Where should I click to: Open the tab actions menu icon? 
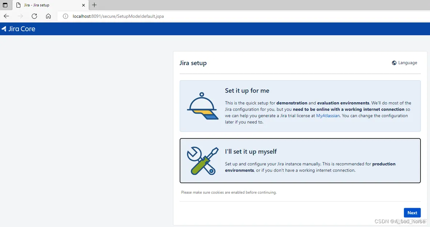pyautogui.click(x=5, y=5)
